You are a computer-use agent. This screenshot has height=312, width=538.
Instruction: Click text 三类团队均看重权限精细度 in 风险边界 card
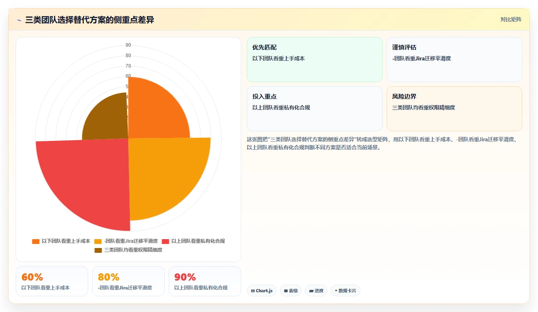(424, 107)
